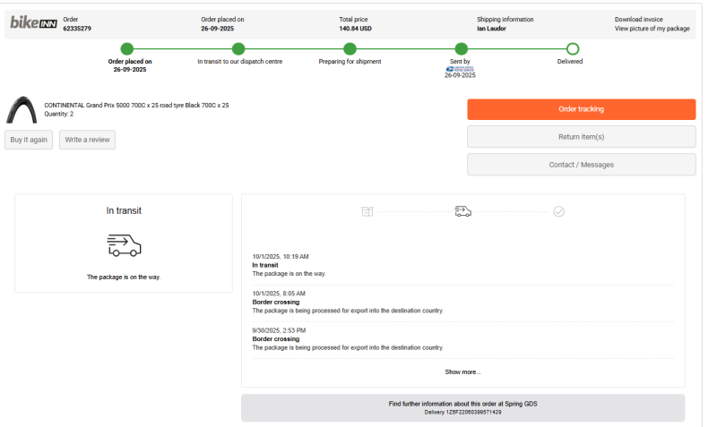The image size is (717, 427).
Task: Select the checkmark delivered step icon
Action: click(558, 211)
